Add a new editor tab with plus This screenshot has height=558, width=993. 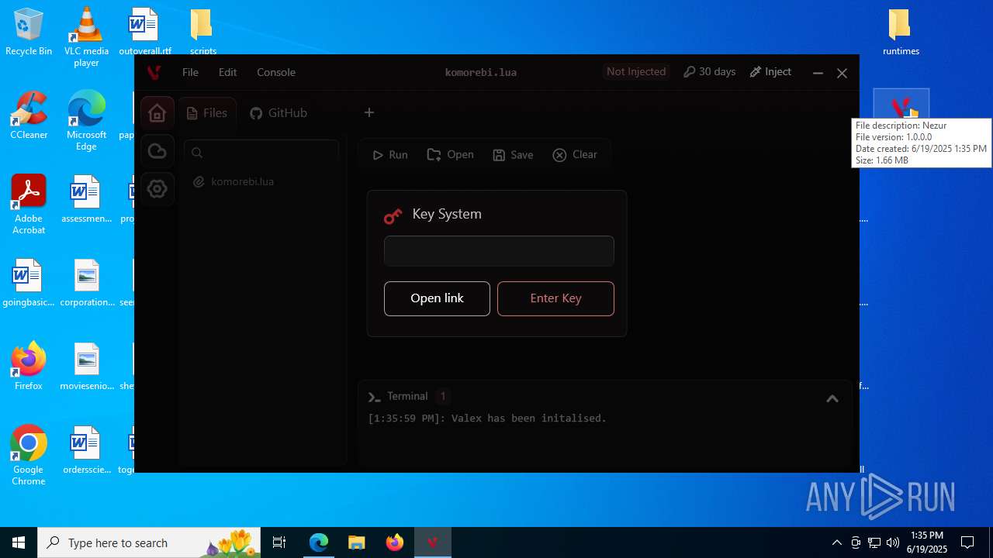[369, 113]
